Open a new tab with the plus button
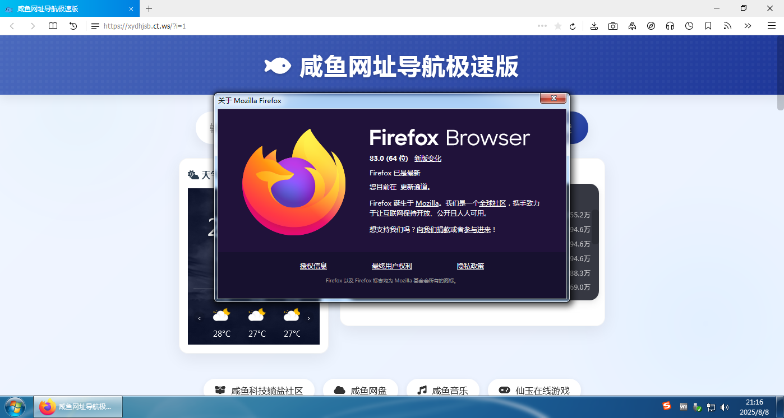 pyautogui.click(x=149, y=8)
